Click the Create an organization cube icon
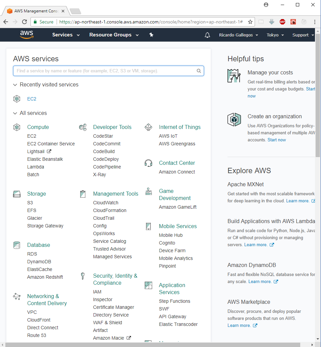This screenshot has width=321, height=347. (234, 120)
